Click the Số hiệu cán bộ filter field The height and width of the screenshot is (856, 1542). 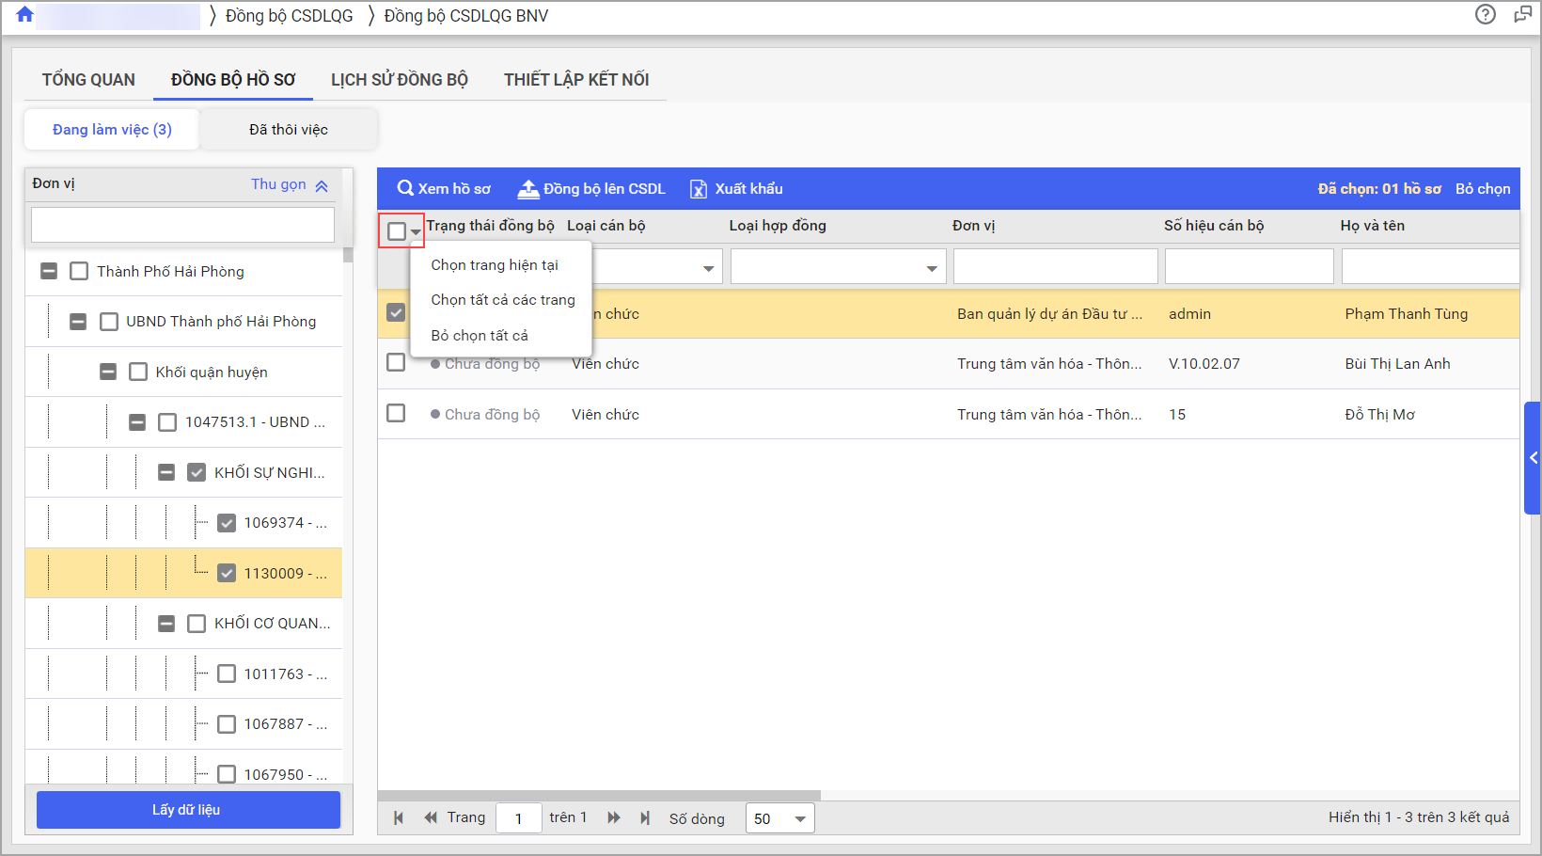tap(1249, 266)
